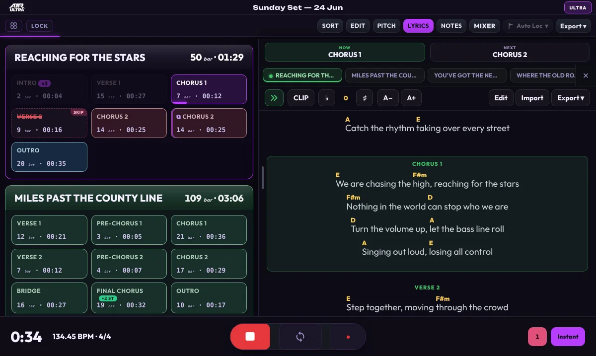Toggle the CLIP button in lyrics toolbar
Image resolution: width=596 pixels, height=356 pixels.
click(x=301, y=98)
